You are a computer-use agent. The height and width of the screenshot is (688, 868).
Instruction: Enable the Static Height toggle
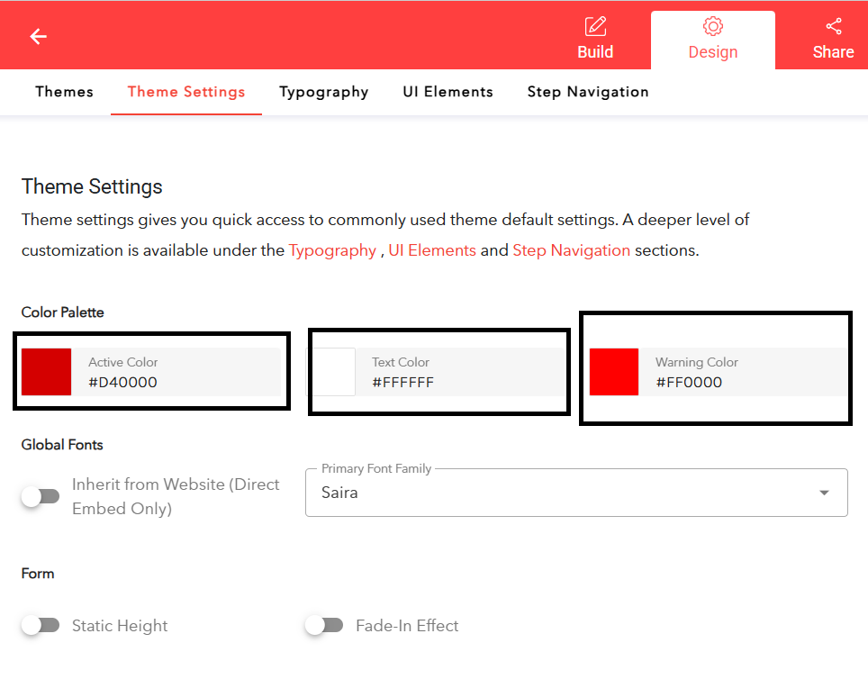click(x=41, y=626)
